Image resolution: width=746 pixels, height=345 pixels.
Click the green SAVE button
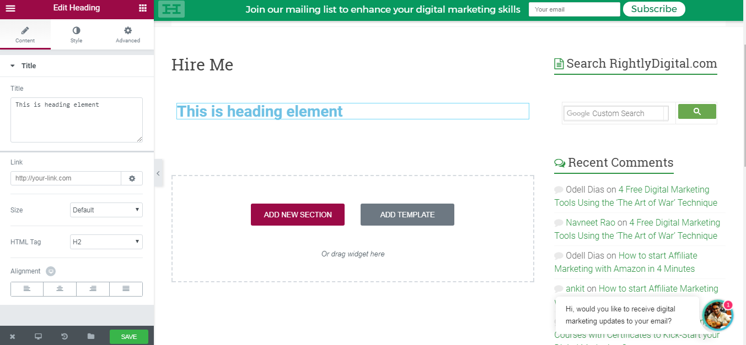click(129, 337)
